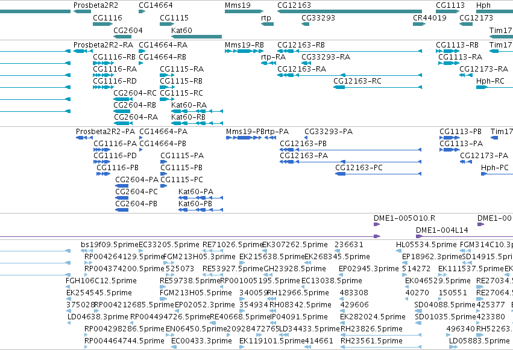Select the CG12173-RA transcript
Image resolution: width=513 pixels, height=350 pixels.
click(x=466, y=75)
